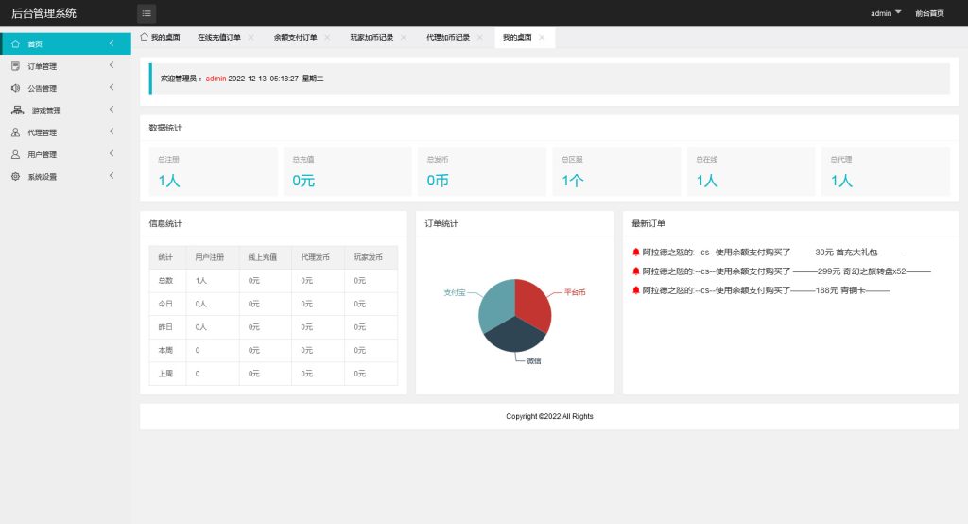Click the 代理管理 agent icon
The height and width of the screenshot is (524, 968).
[16, 132]
